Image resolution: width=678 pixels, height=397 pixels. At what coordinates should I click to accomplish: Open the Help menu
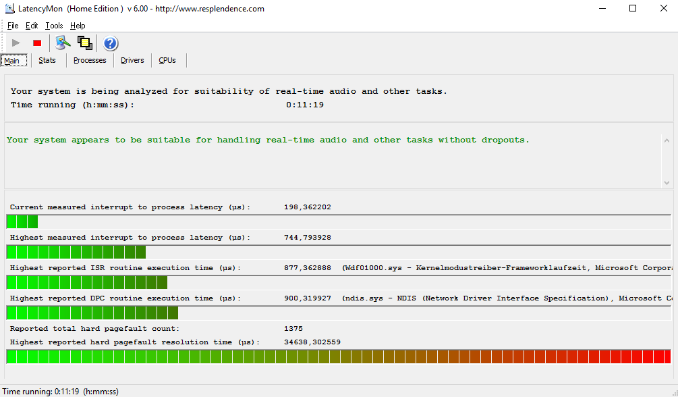78,26
